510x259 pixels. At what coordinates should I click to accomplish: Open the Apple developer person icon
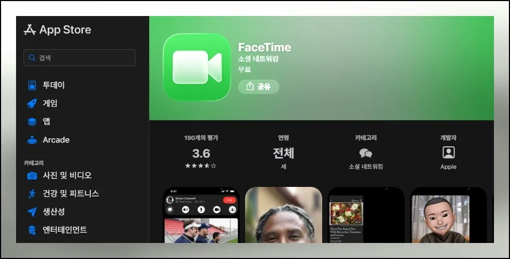[448, 153]
